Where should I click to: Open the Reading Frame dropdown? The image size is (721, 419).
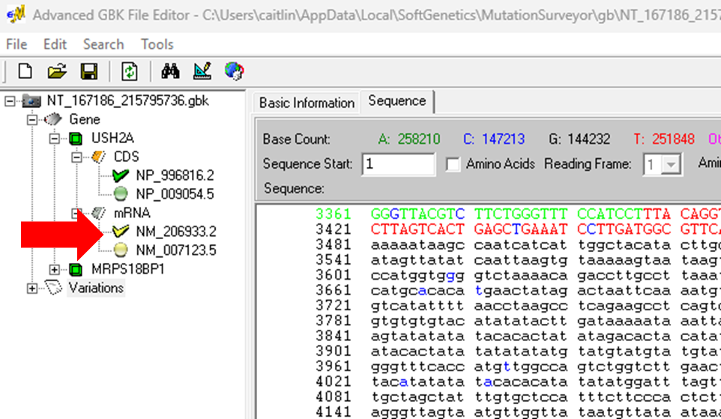click(671, 164)
